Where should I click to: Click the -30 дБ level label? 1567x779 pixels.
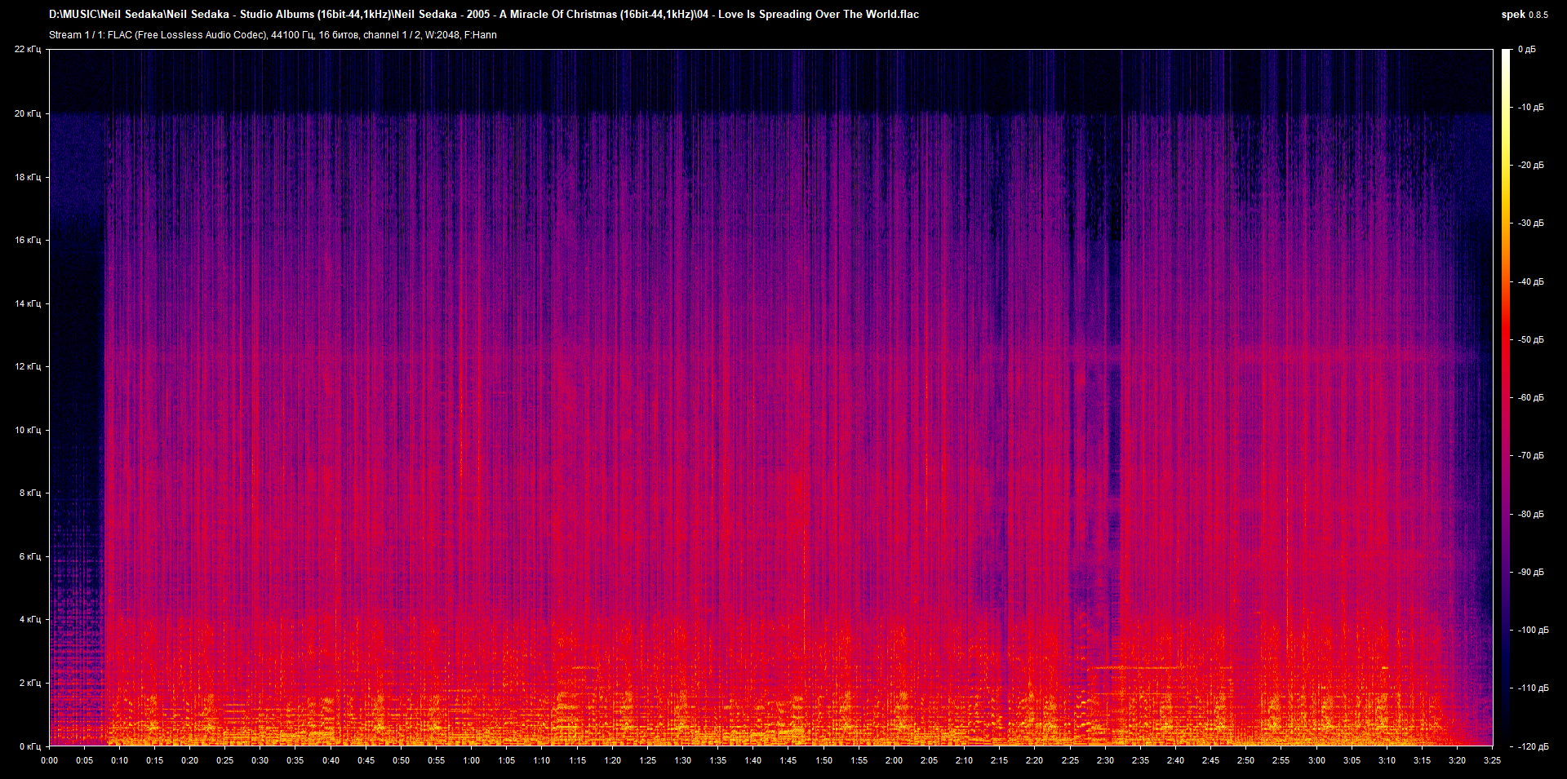tap(1531, 223)
